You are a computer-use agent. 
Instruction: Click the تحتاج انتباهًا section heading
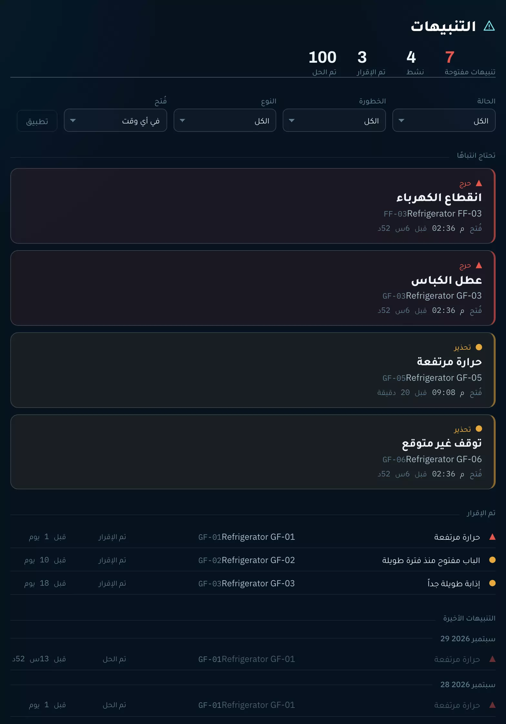coord(476,155)
